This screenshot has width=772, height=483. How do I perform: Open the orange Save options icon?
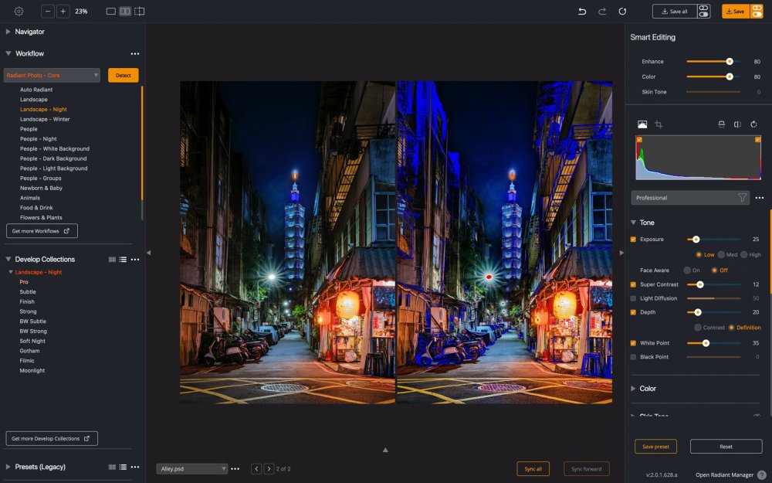757,11
